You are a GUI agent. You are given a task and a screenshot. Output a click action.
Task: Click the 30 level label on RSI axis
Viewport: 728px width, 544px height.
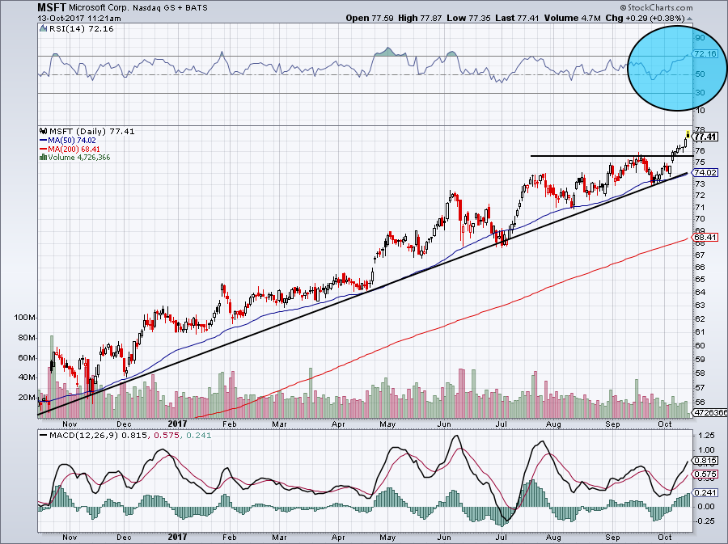(700, 92)
